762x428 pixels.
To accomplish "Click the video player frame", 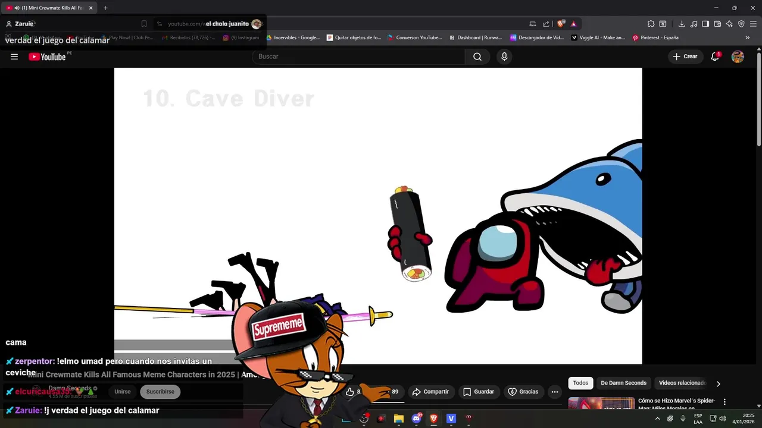I will (x=378, y=215).
